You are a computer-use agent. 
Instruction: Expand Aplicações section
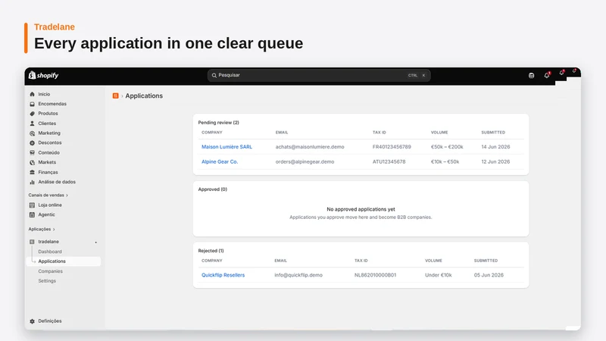pos(42,230)
